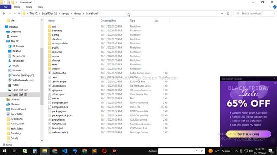Select webpack.mix.js file
The height and width of the screenshot is (155, 277).
tap(60, 132)
